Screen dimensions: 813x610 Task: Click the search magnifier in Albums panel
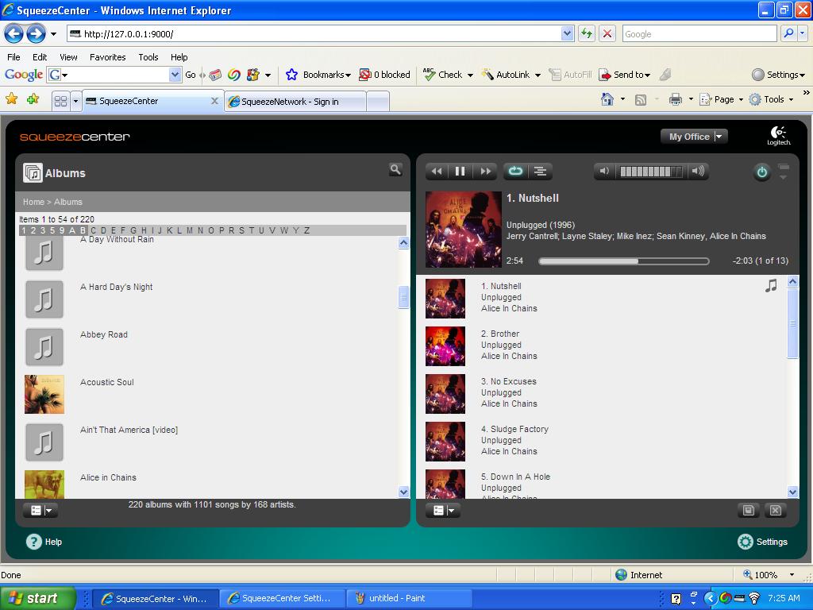pos(395,169)
